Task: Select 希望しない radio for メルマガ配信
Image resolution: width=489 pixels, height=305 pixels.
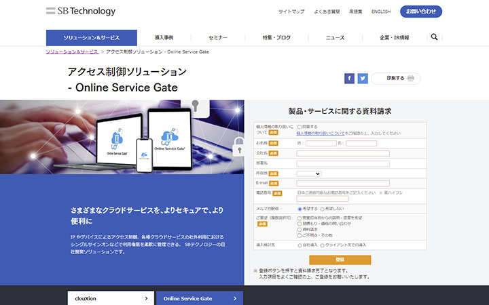Action: [322, 209]
